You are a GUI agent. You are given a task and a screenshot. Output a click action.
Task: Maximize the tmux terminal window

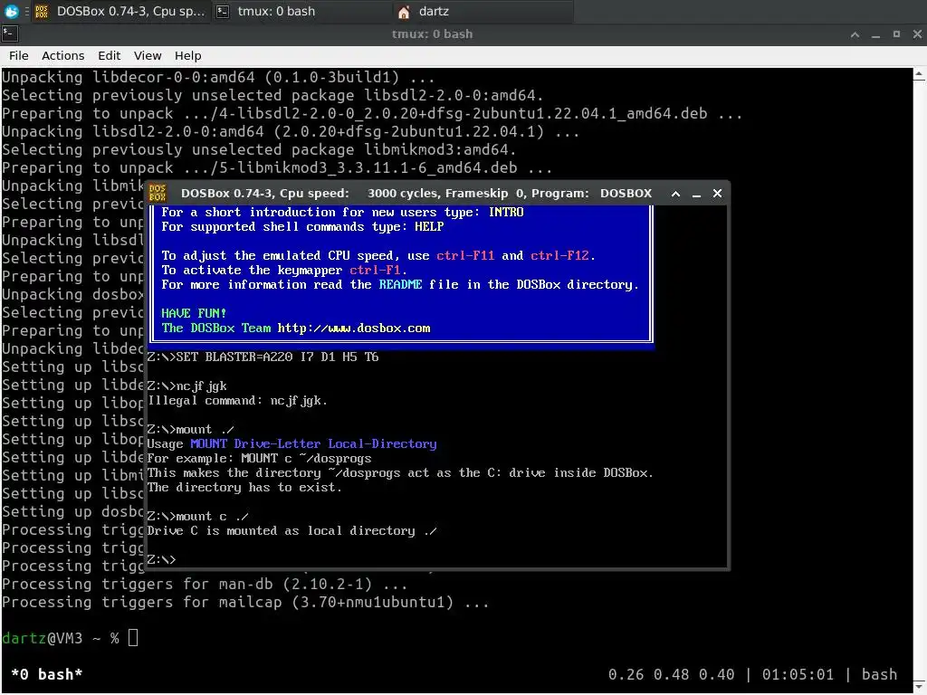click(896, 34)
